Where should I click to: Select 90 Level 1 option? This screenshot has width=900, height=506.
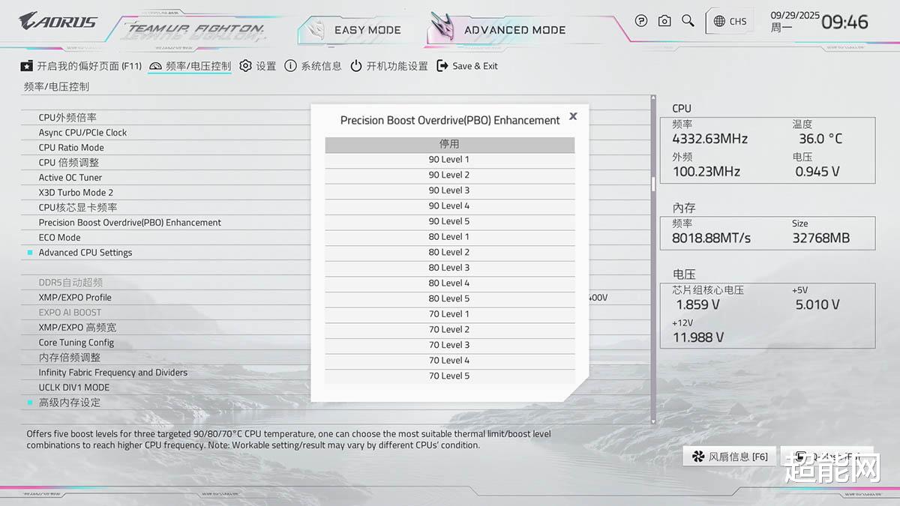(450, 160)
